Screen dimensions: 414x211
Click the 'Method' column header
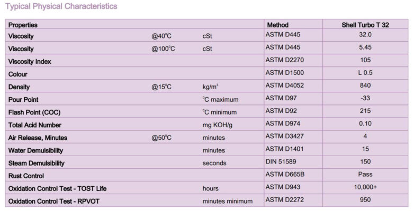point(277,25)
